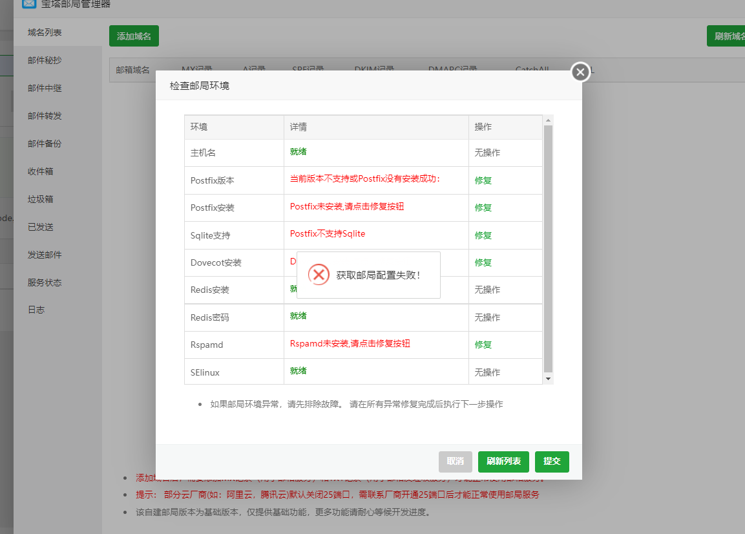The height and width of the screenshot is (534, 745).
Task: Click the red error icon in the failure popup
Action: pyautogui.click(x=318, y=275)
